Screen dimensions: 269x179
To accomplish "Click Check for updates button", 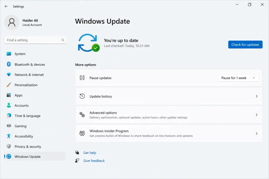I will tap(245, 44).
